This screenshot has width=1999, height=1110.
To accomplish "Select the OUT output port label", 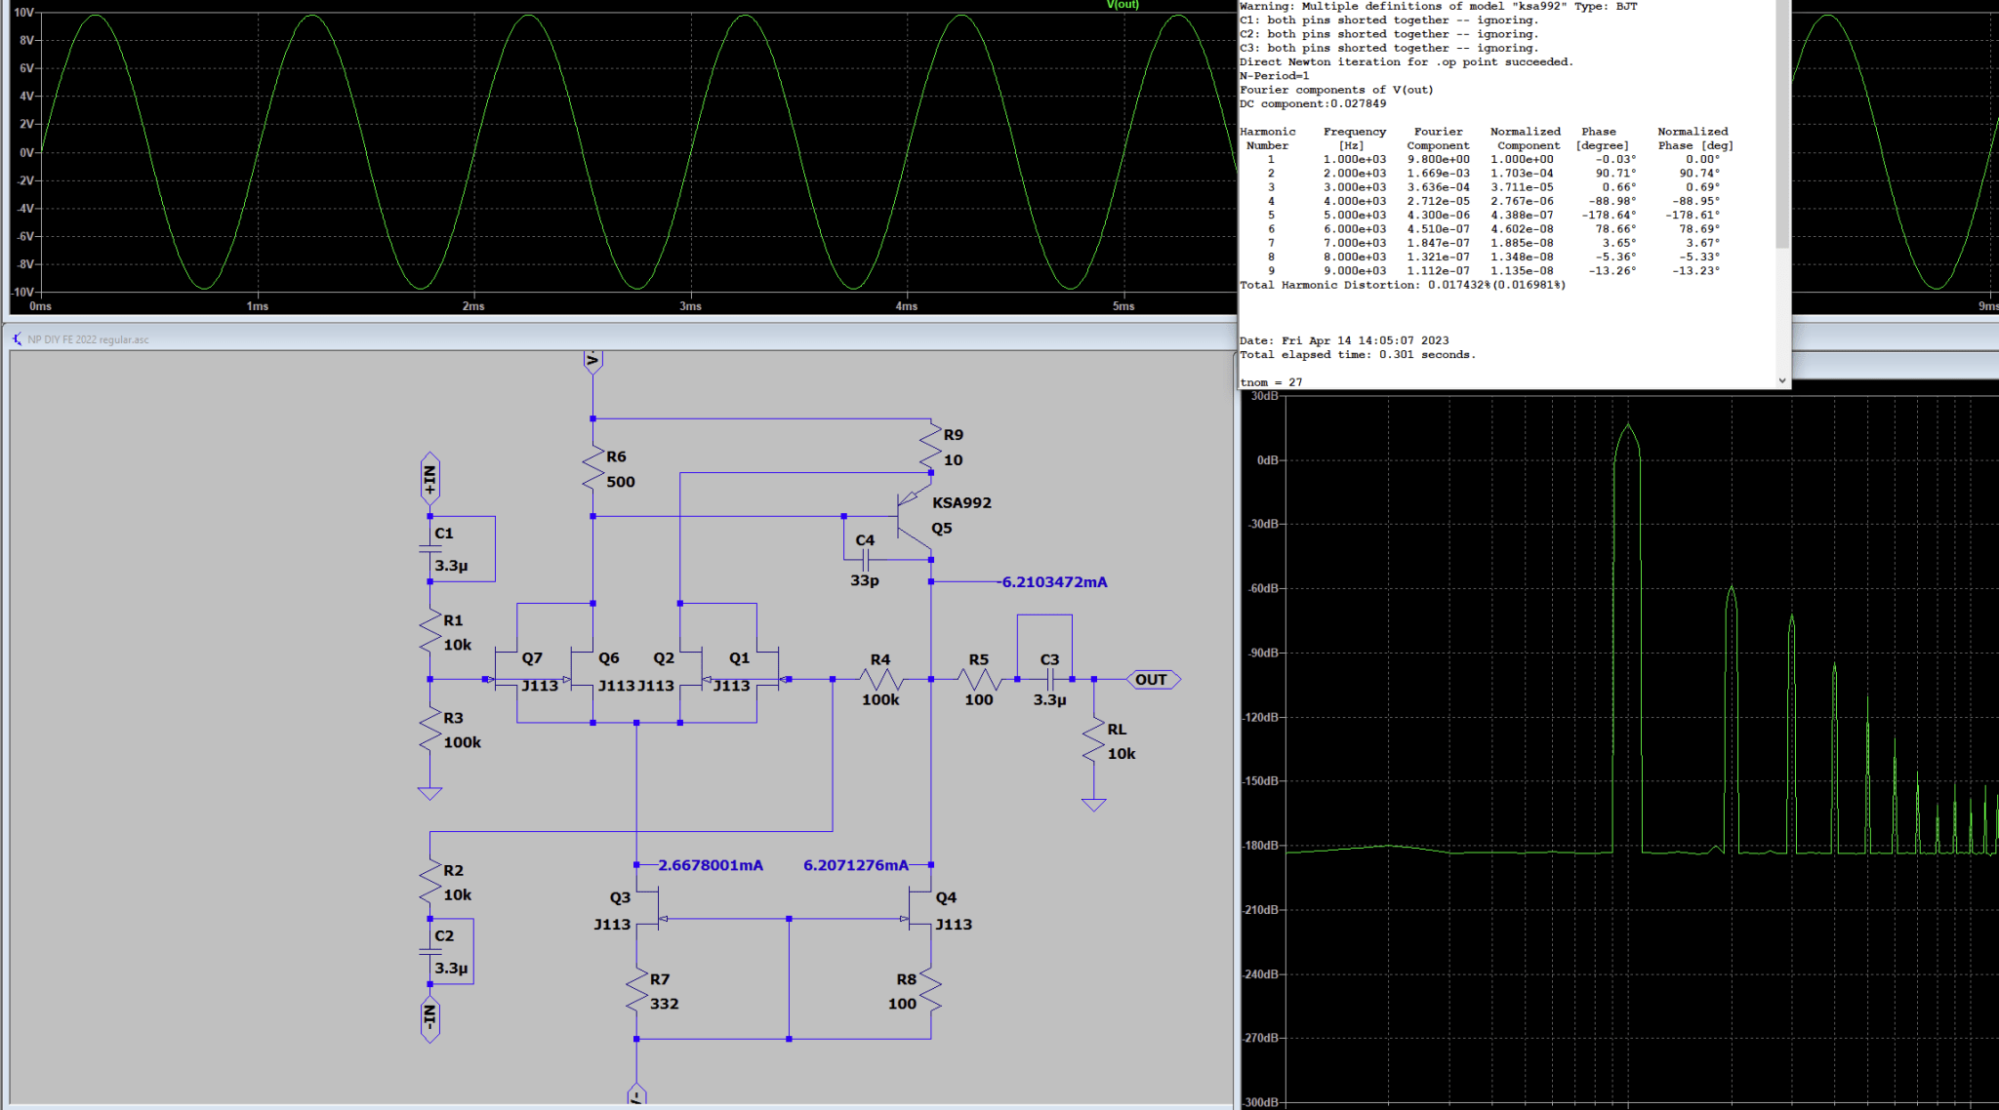I will click(1153, 680).
